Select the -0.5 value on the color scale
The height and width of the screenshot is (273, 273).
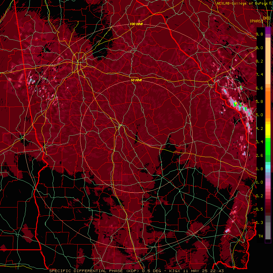(258, 209)
